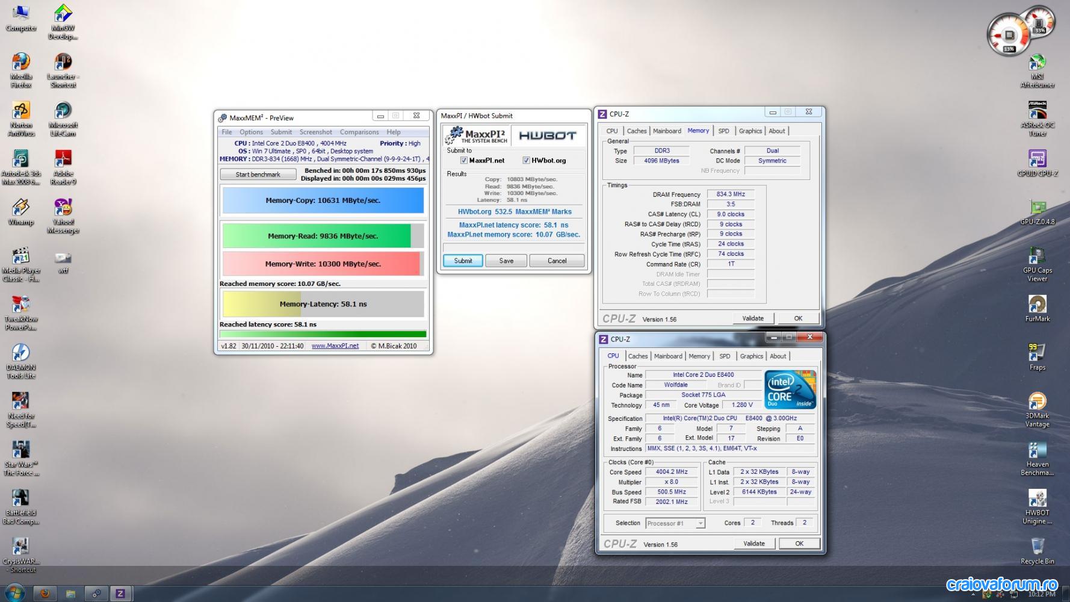Open the Fraps desktop icon
The height and width of the screenshot is (602, 1070).
pos(1038,358)
